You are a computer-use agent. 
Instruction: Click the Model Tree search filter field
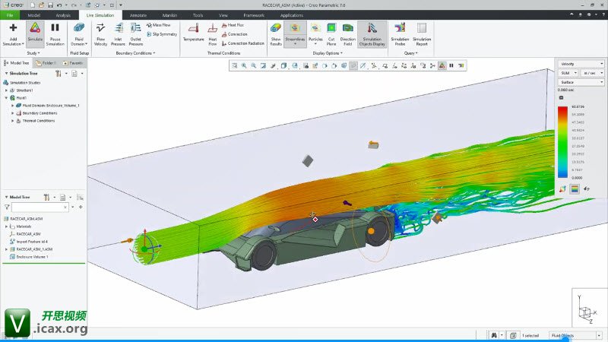point(38,207)
